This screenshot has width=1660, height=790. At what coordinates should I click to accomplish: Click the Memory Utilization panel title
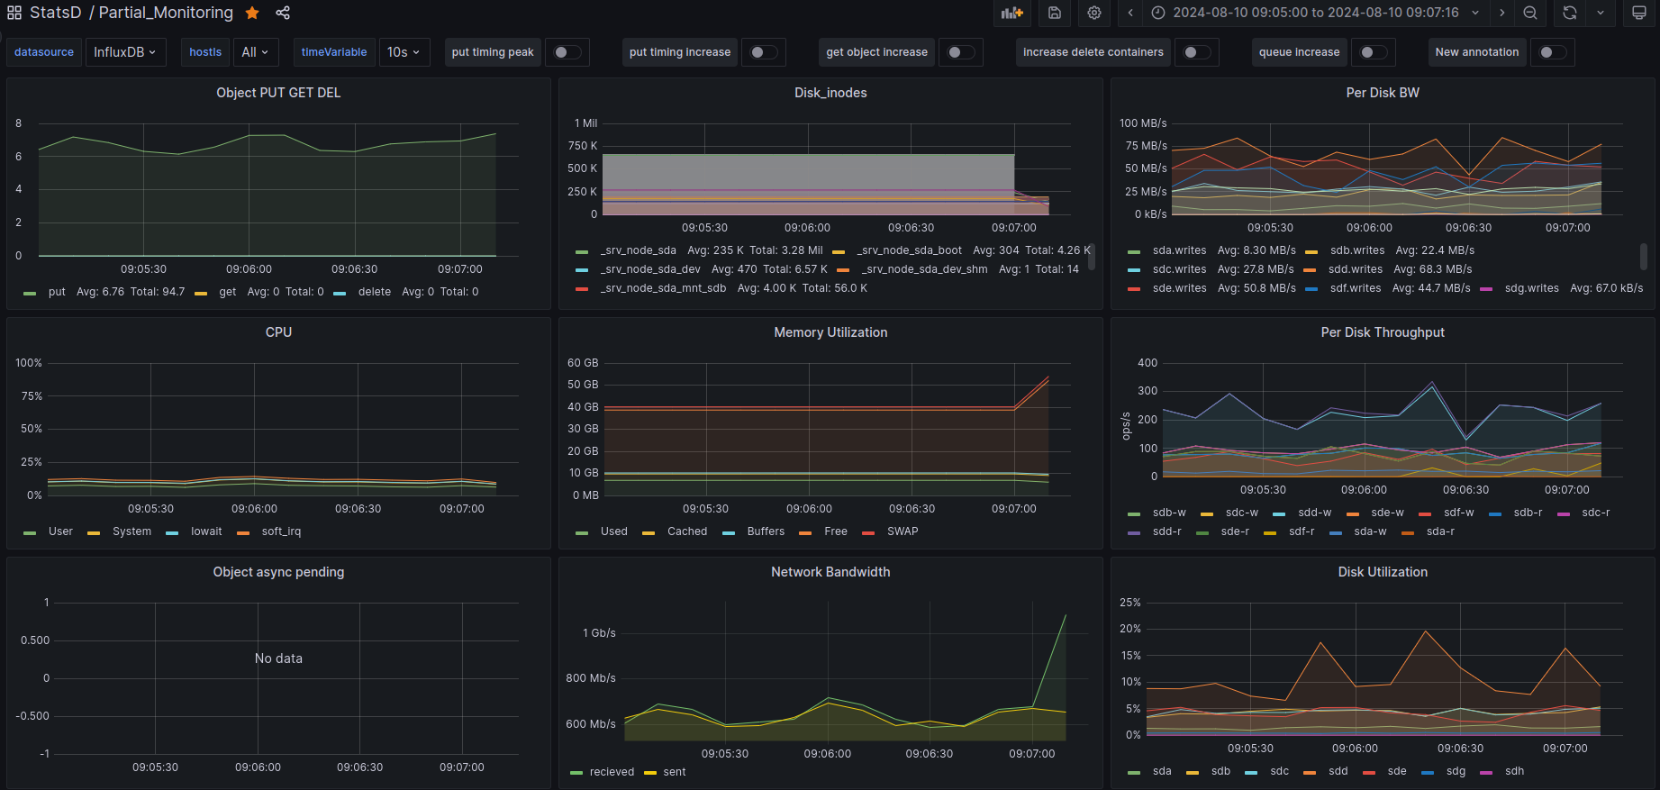(x=830, y=332)
